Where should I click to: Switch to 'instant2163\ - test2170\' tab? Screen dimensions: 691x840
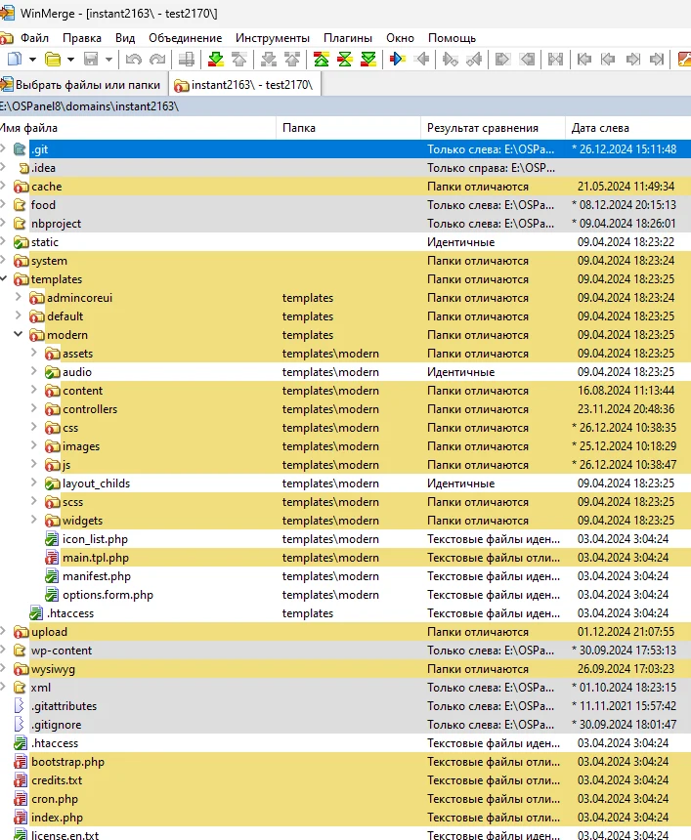click(x=245, y=85)
